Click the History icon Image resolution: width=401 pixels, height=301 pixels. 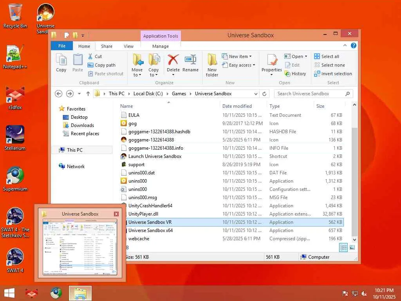(288, 74)
